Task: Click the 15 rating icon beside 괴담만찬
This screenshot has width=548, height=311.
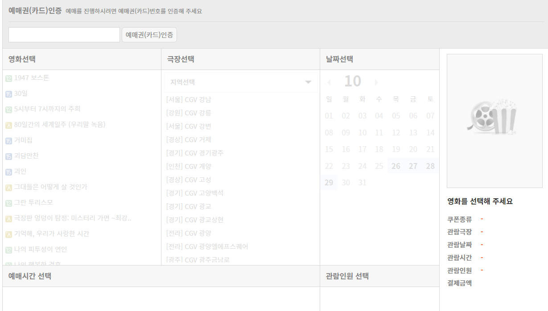Action: pos(8,157)
